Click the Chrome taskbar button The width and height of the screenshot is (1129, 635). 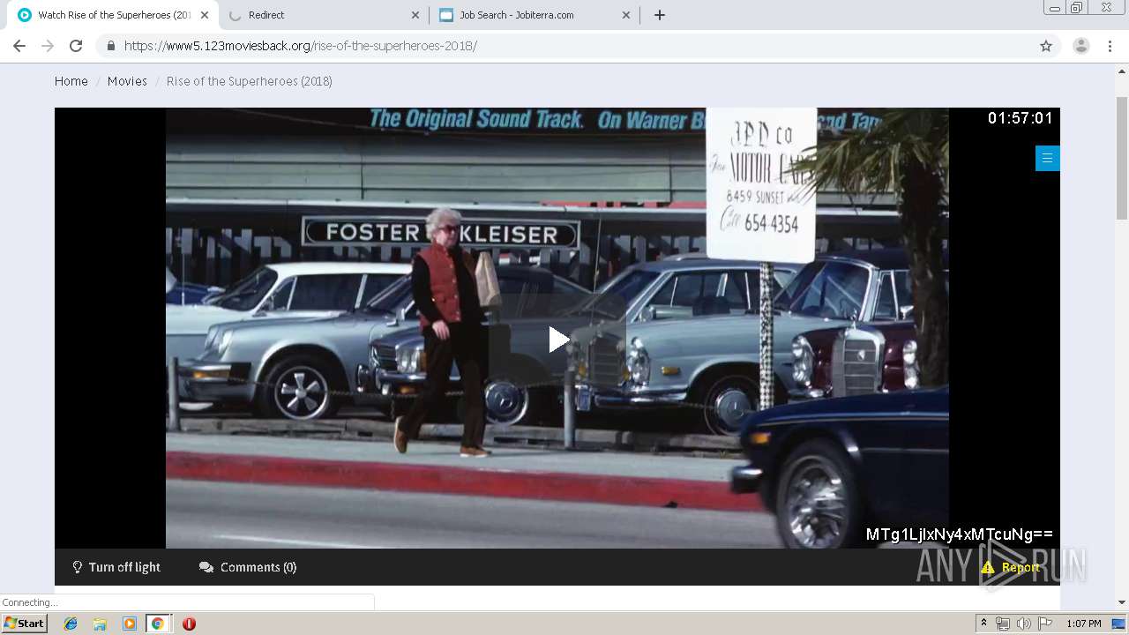158,624
